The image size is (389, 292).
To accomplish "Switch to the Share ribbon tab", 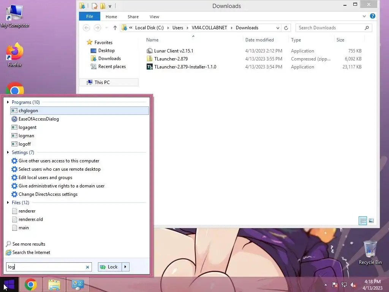I will pos(133,17).
